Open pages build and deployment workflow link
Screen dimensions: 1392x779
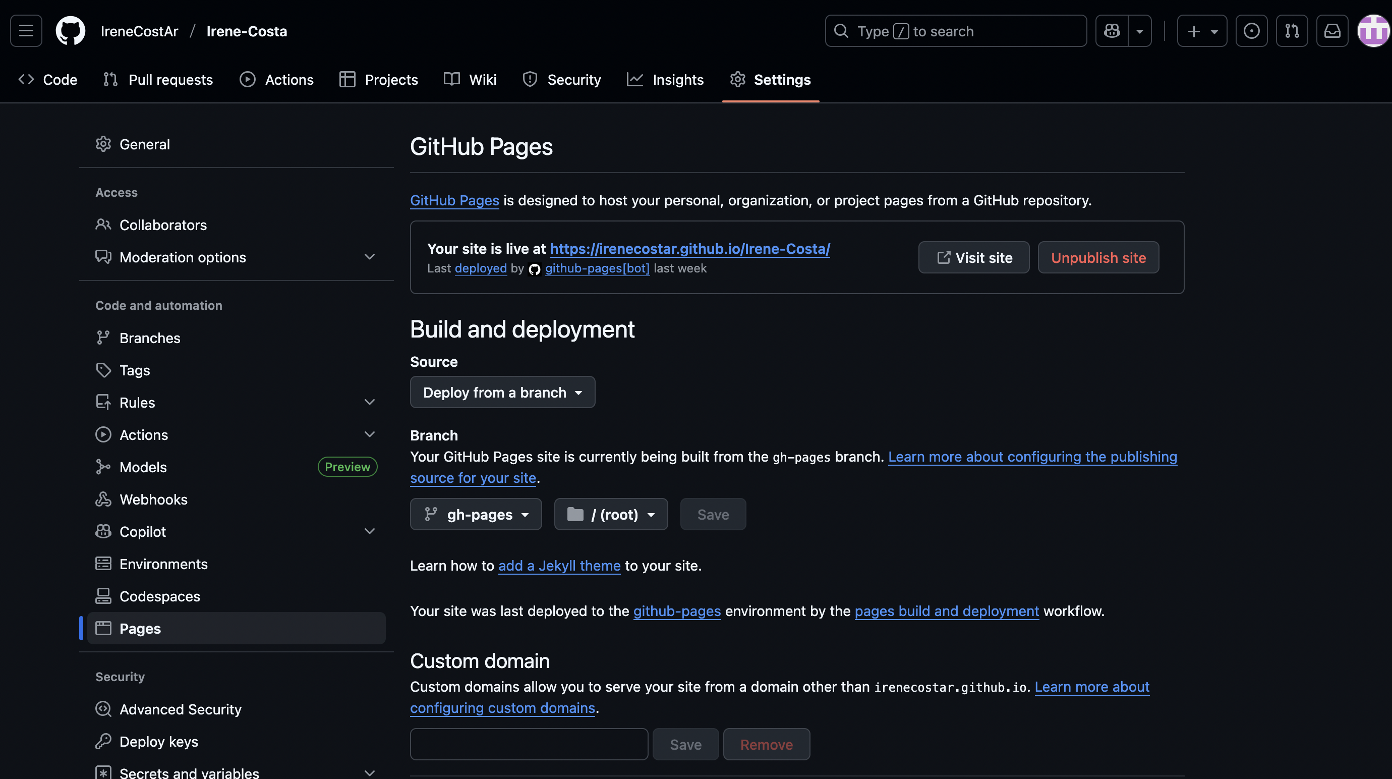(x=947, y=611)
